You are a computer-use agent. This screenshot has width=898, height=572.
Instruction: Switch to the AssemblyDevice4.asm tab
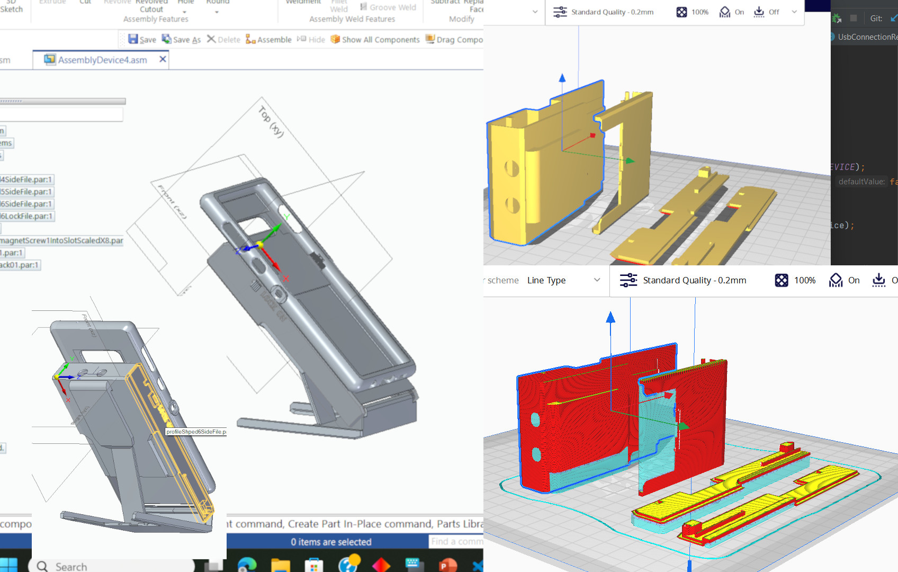pyautogui.click(x=102, y=60)
